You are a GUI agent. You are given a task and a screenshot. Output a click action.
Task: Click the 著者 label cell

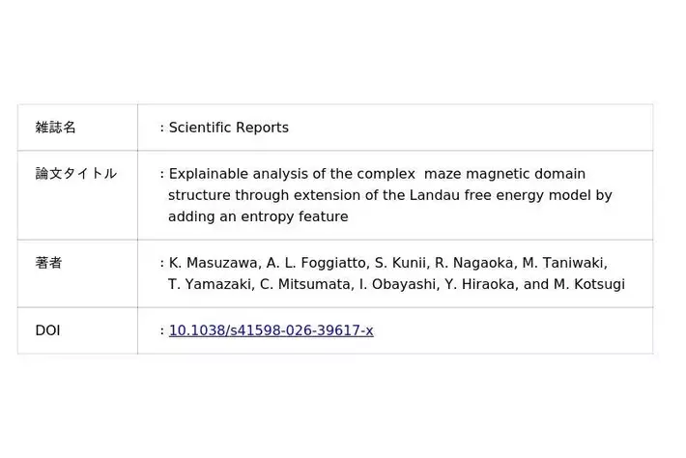pyautogui.click(x=48, y=263)
